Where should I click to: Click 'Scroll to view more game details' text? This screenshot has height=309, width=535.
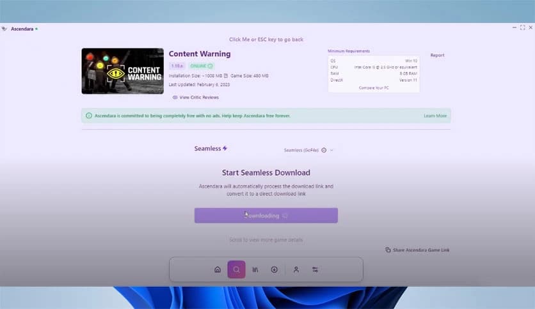(x=266, y=240)
